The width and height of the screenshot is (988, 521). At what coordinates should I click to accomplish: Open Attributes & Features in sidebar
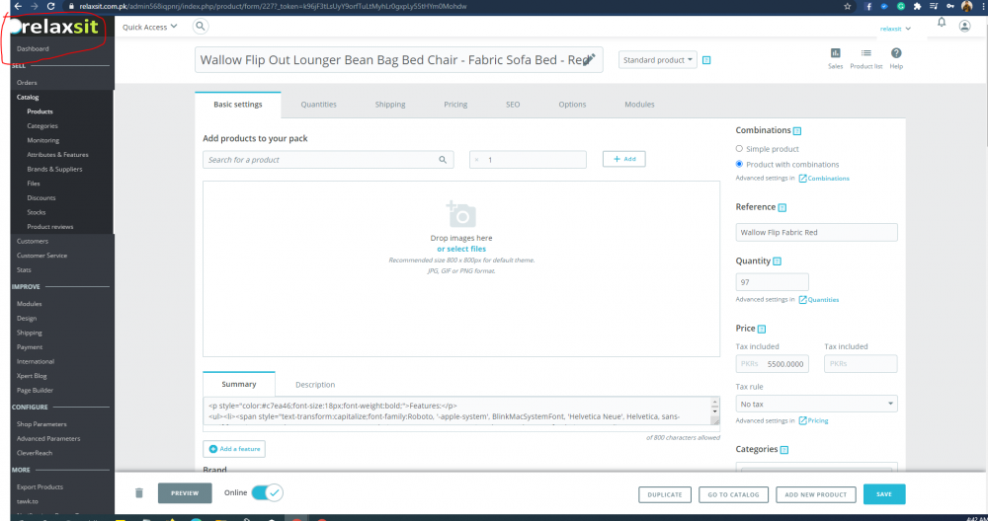tap(57, 155)
